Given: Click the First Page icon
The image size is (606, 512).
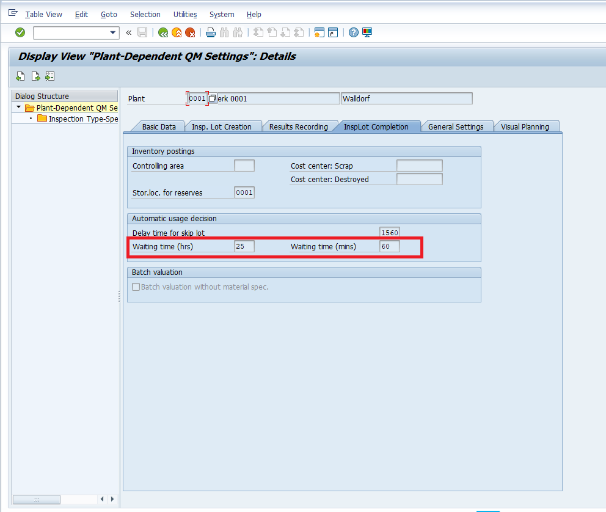Looking at the screenshot, I should 258,32.
